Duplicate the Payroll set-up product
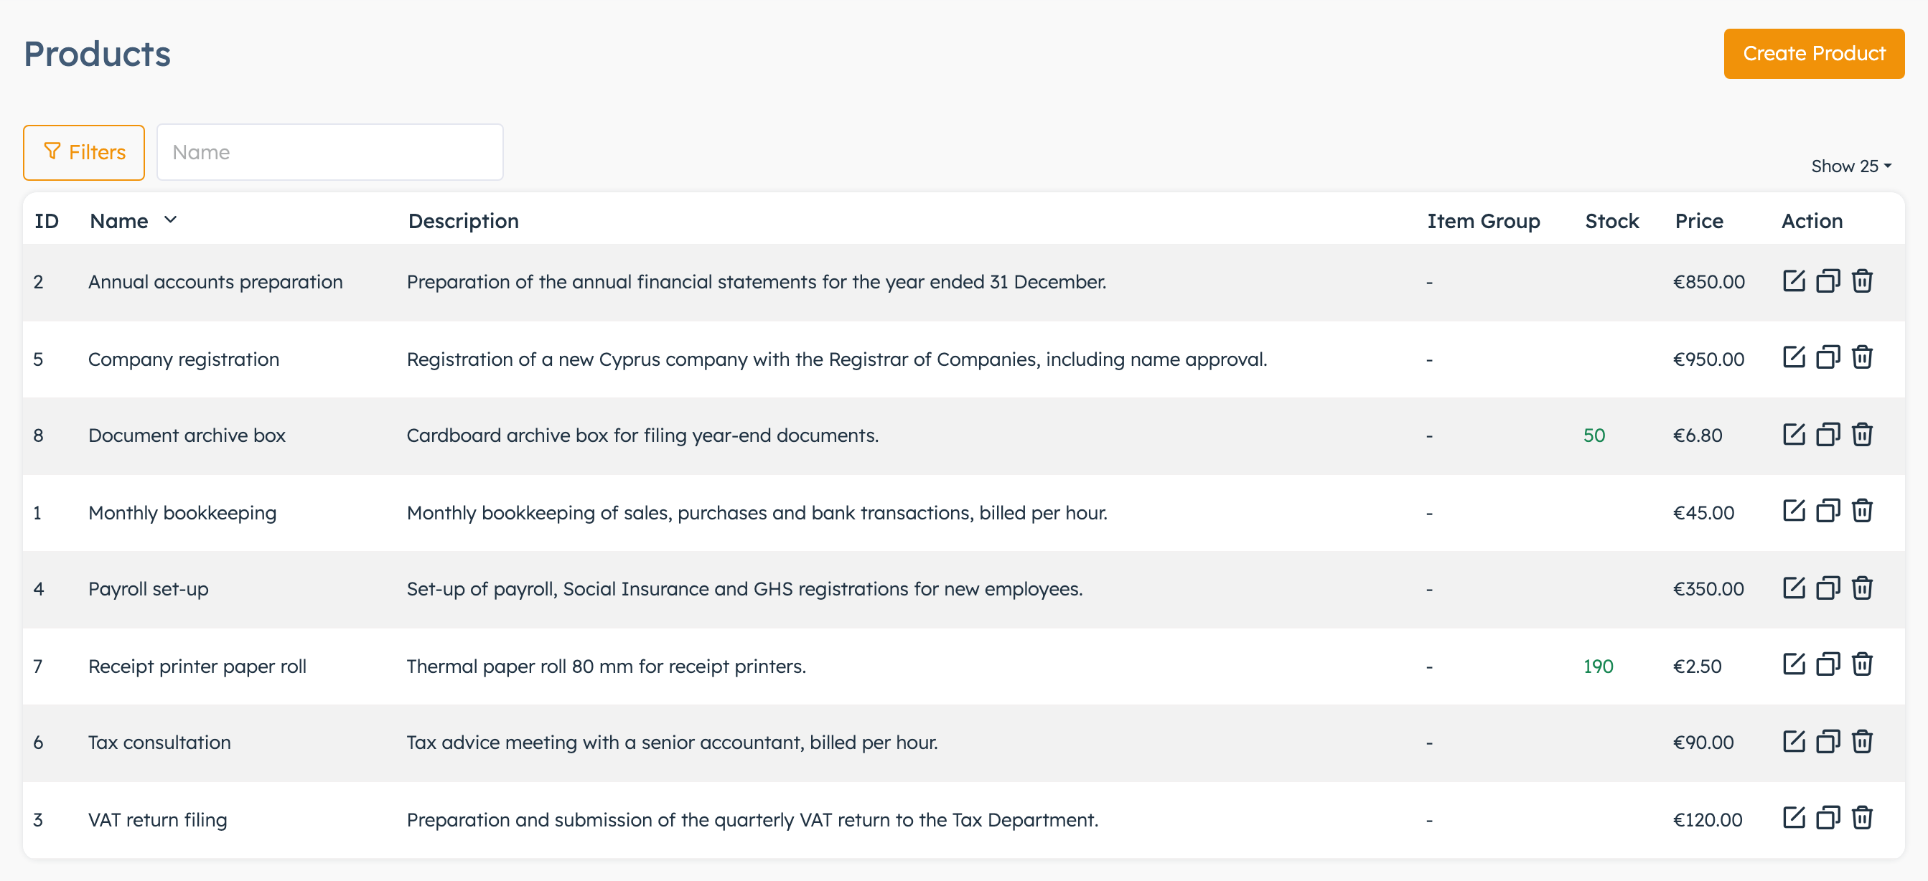1928x881 pixels. point(1828,588)
